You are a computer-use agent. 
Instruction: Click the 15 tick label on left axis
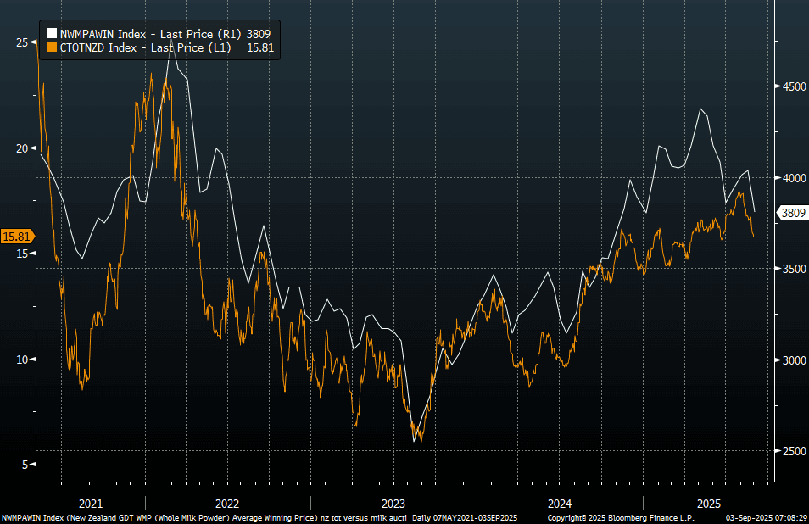click(22, 254)
